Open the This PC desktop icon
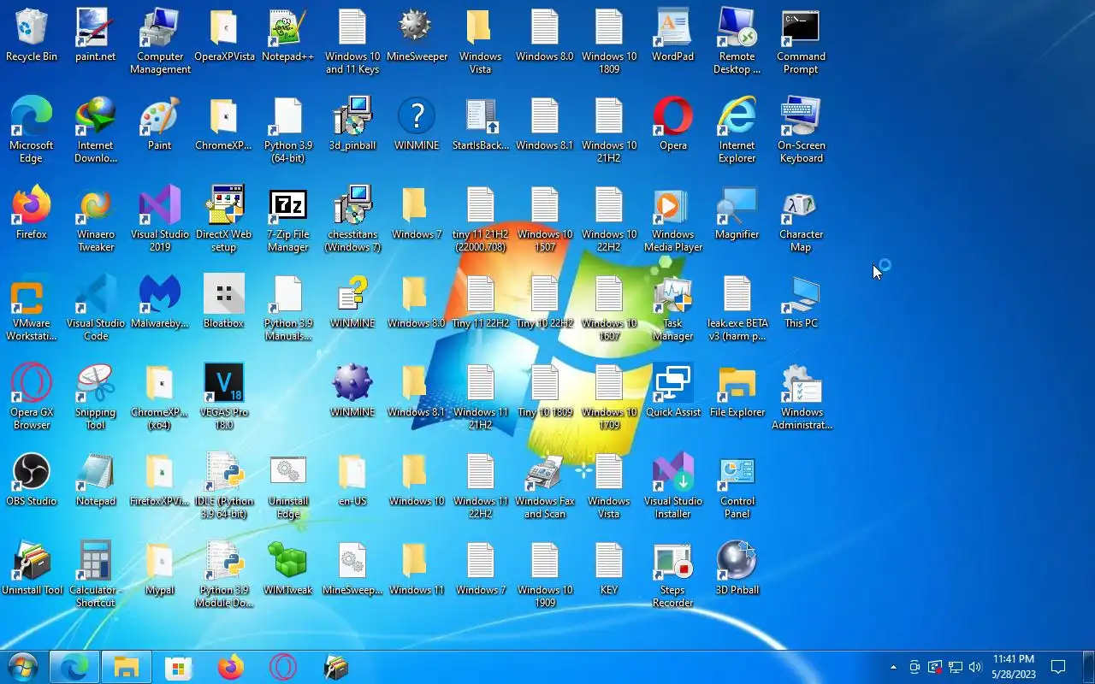 tap(802, 303)
